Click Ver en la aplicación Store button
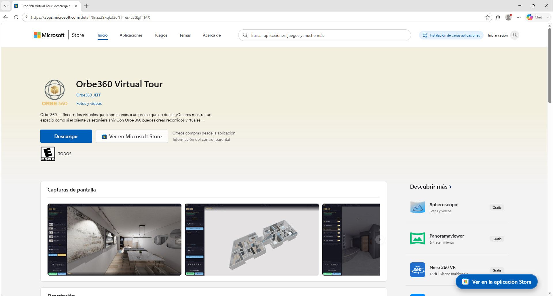This screenshot has height=296, width=553. 497,282
